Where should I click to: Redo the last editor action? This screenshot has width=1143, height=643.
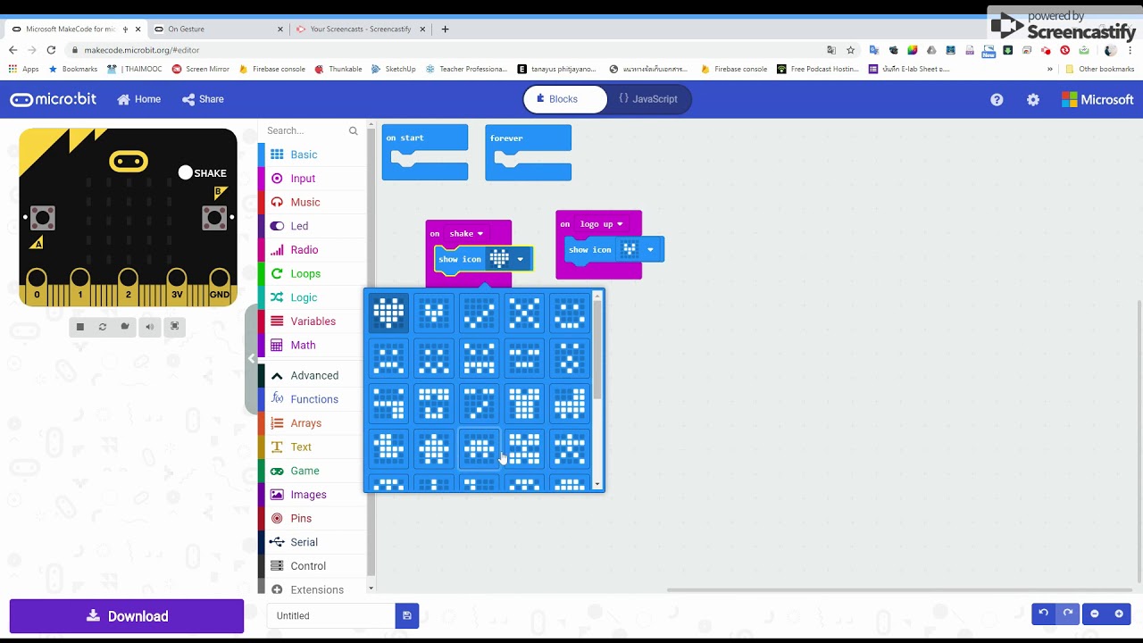(1067, 614)
